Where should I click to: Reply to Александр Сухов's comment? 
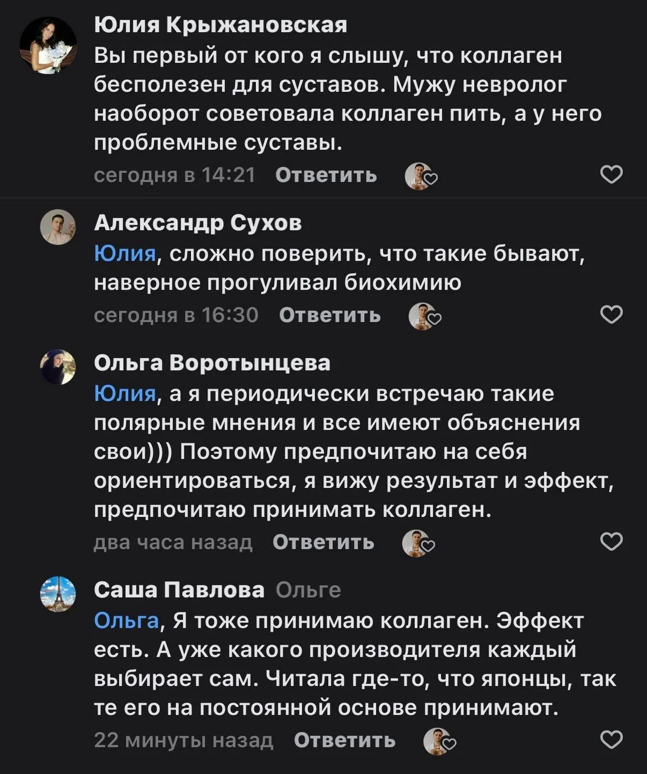330,315
